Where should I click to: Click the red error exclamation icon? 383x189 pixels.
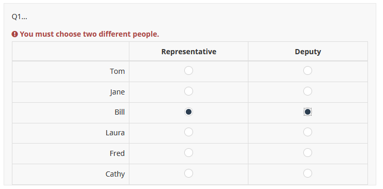click(x=14, y=34)
